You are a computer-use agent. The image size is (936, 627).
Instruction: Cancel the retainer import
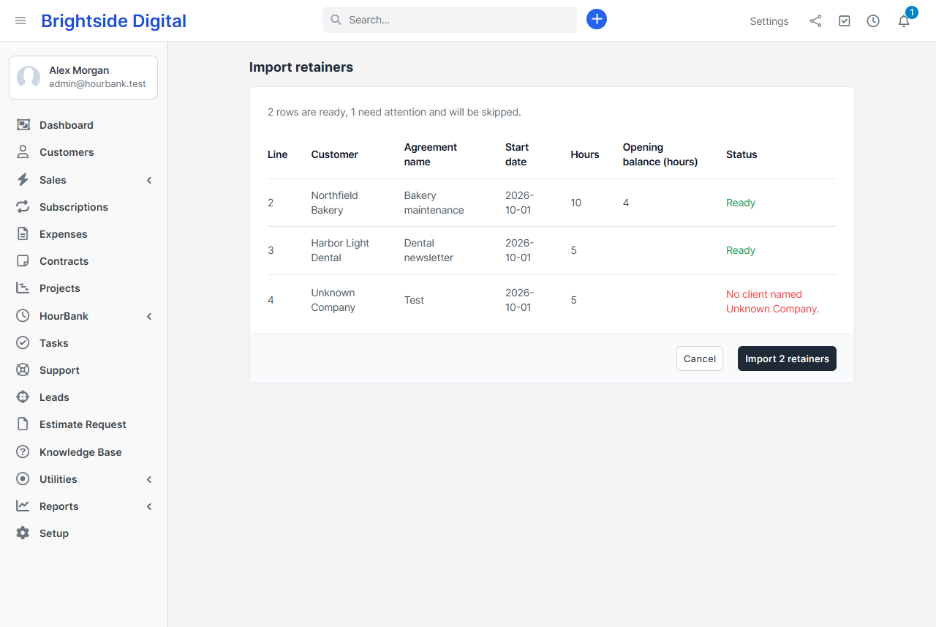pos(700,358)
